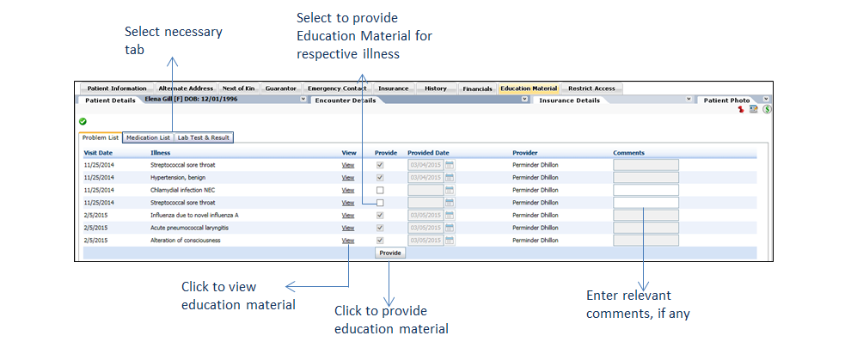Open calendar for Alteration of consciousness row
Screen dimensions: 851x360
coord(450,241)
